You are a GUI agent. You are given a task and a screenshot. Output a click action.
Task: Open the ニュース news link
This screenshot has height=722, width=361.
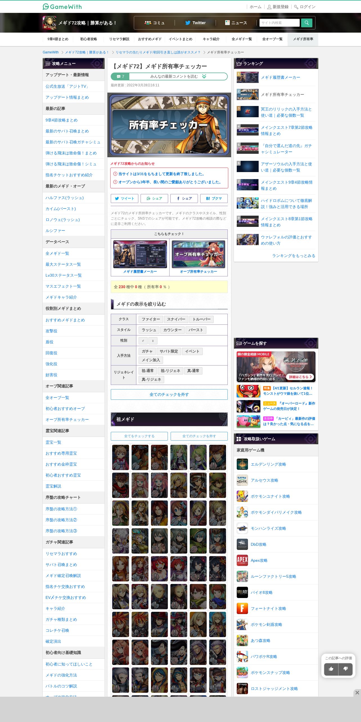[236, 23]
